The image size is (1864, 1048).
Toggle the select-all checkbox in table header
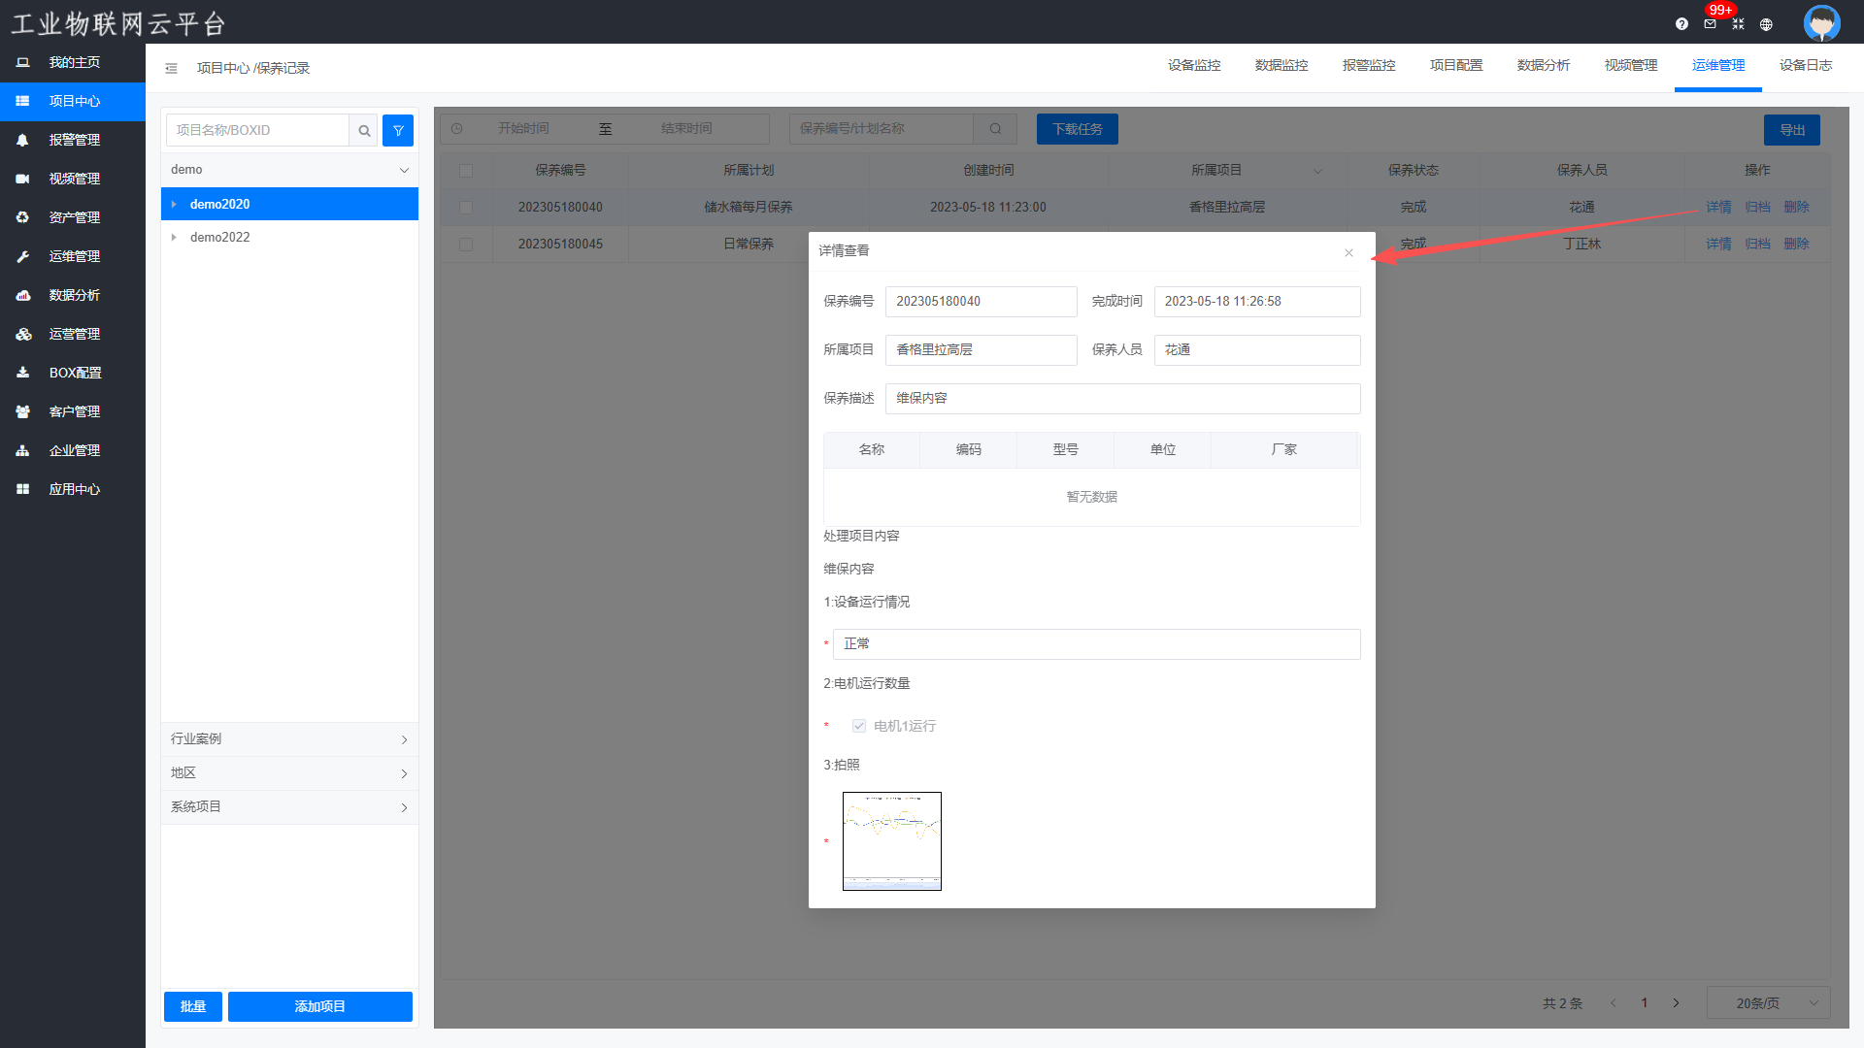tap(466, 170)
